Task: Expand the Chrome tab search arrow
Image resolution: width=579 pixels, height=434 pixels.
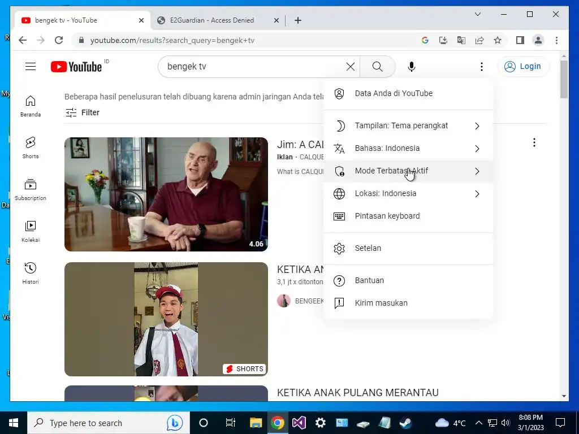Action: click(x=477, y=14)
